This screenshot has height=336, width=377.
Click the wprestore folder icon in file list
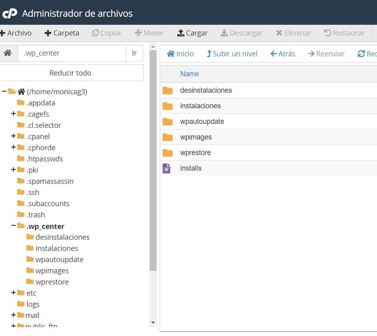point(167,153)
